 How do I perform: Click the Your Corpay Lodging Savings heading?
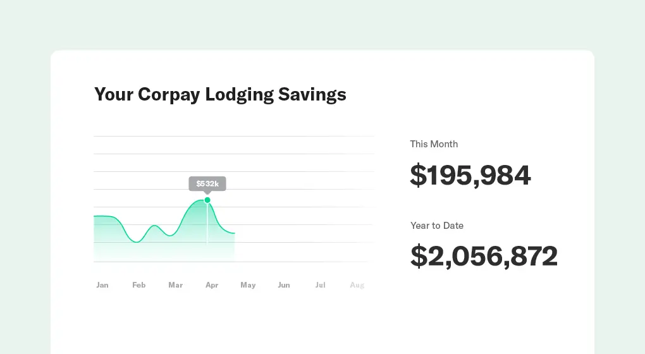pyautogui.click(x=220, y=94)
